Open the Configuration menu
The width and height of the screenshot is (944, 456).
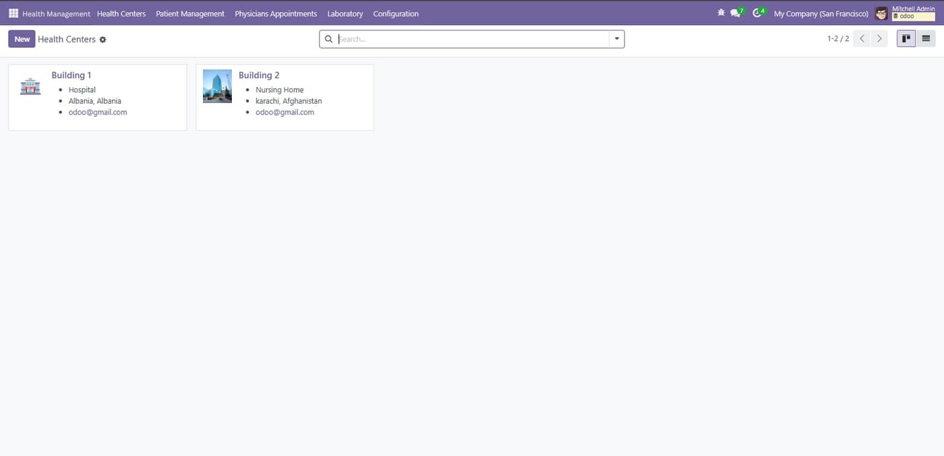396,13
